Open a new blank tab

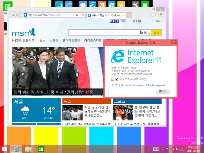[129, 15]
